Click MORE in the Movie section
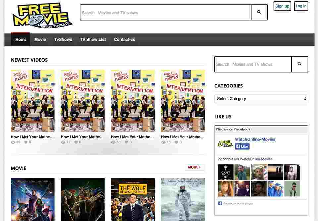 pos(194,167)
